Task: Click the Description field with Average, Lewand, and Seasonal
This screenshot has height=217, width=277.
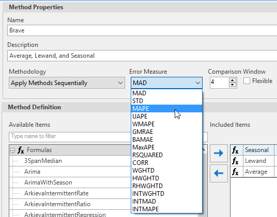Action: (x=142, y=56)
